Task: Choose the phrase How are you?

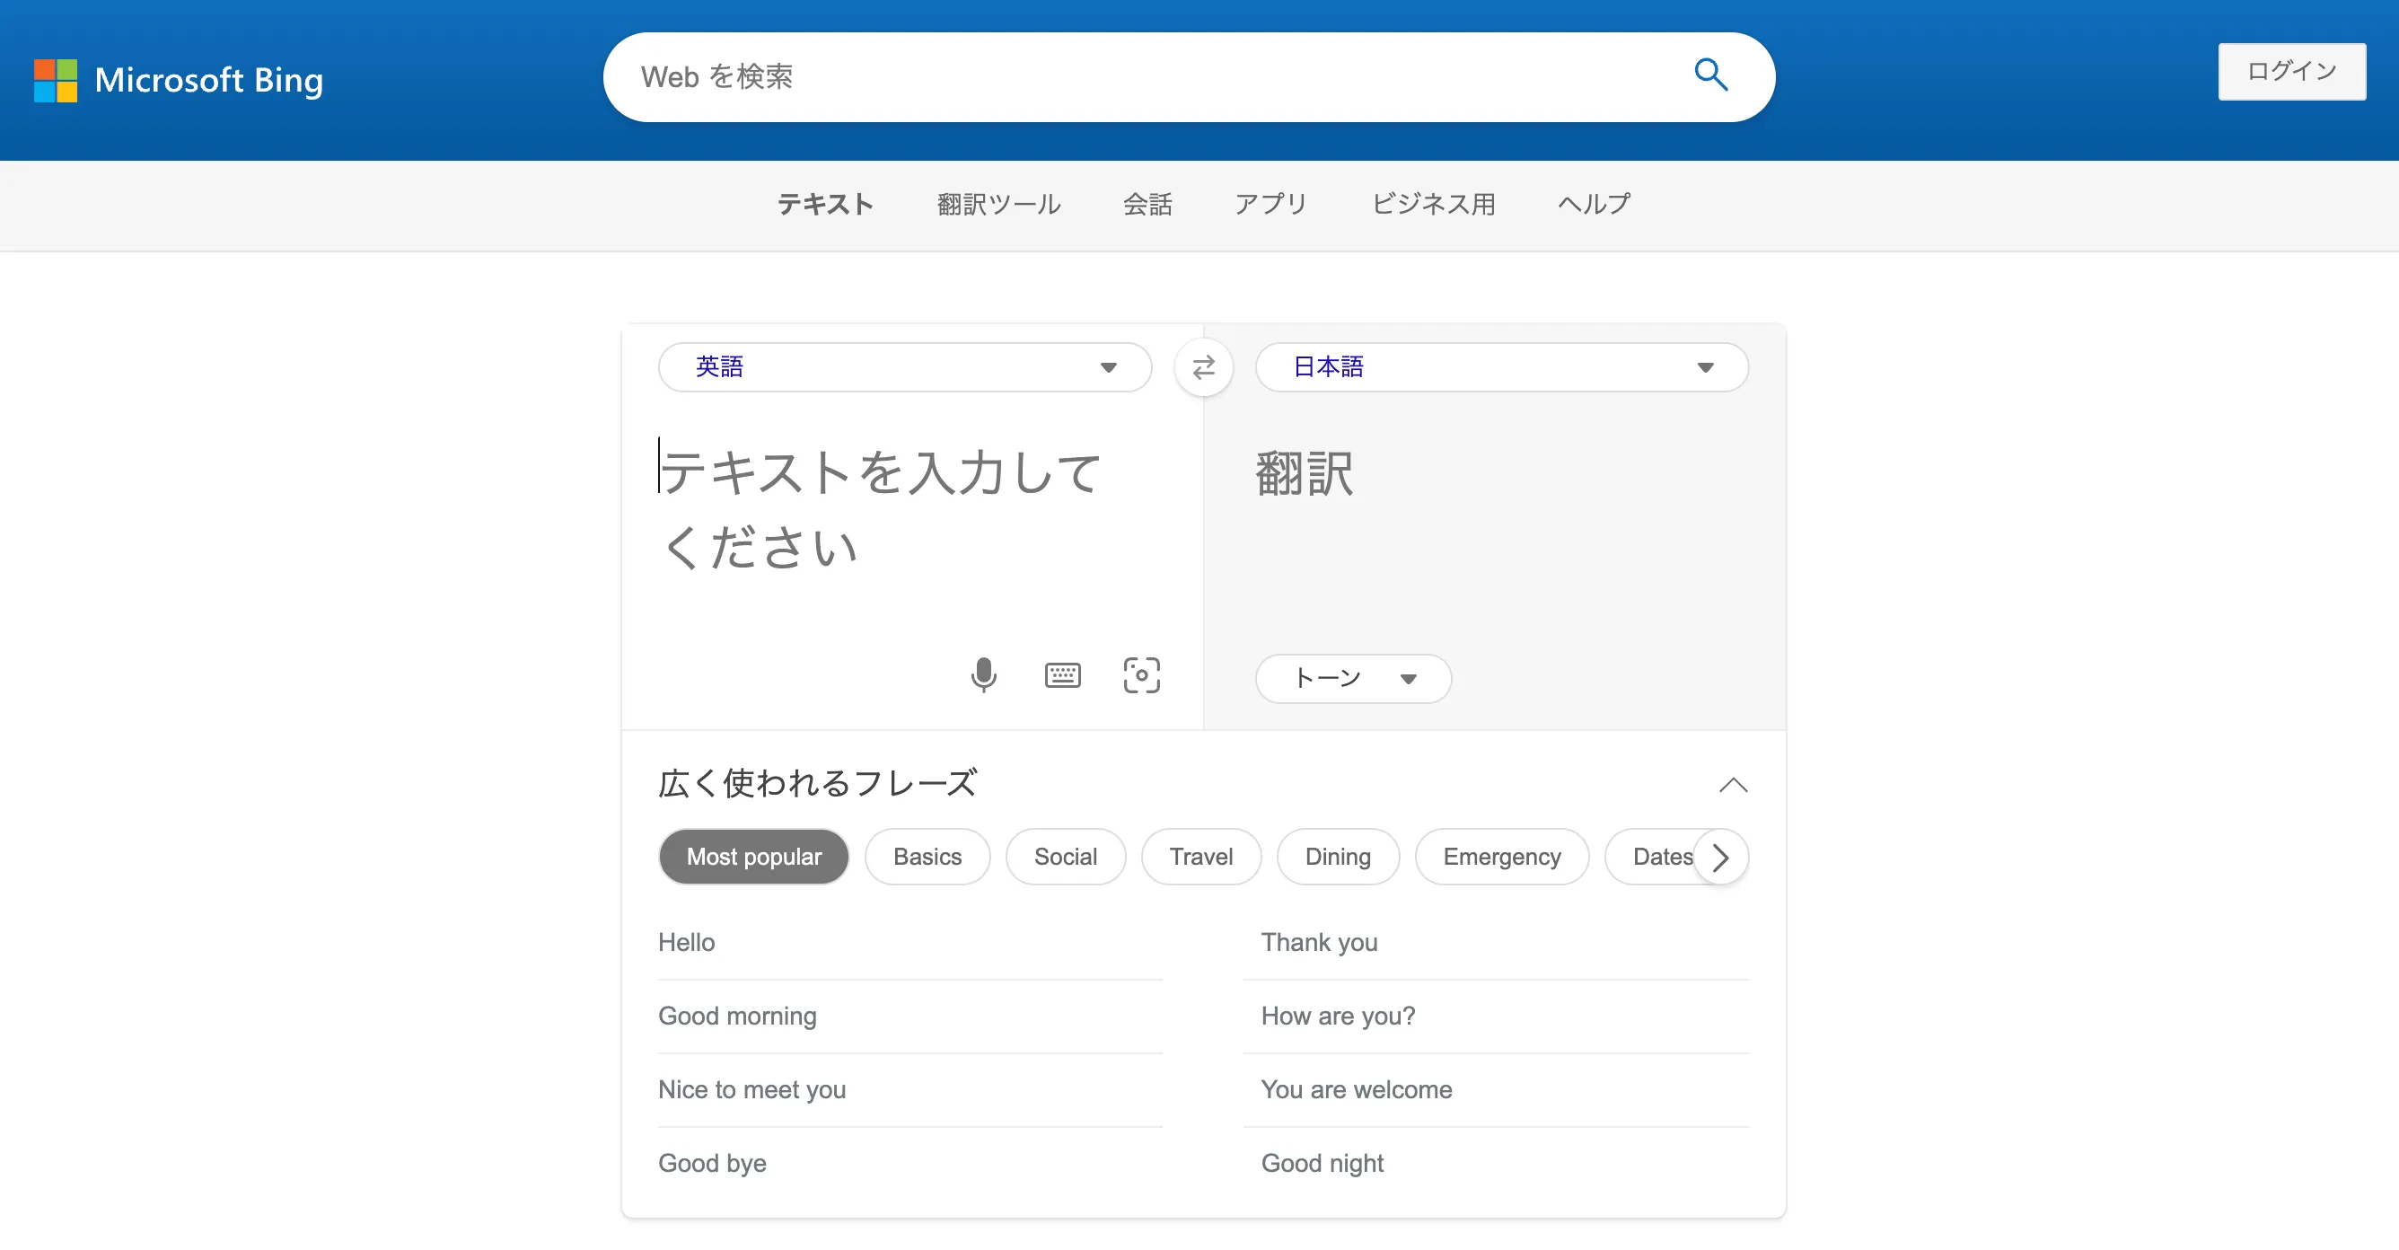Action: [x=1496, y=1017]
